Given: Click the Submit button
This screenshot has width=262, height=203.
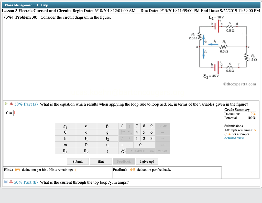Looking at the screenshot, I should click(78, 161).
